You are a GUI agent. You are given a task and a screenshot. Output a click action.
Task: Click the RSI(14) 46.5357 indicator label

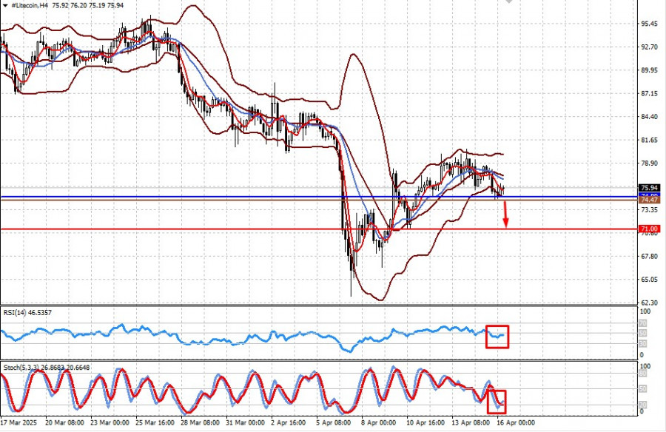tap(27, 313)
